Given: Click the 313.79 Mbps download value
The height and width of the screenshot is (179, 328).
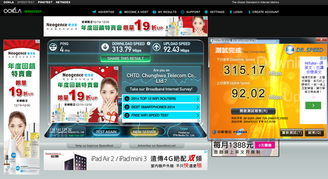Looking at the screenshot, I should 127,49.
